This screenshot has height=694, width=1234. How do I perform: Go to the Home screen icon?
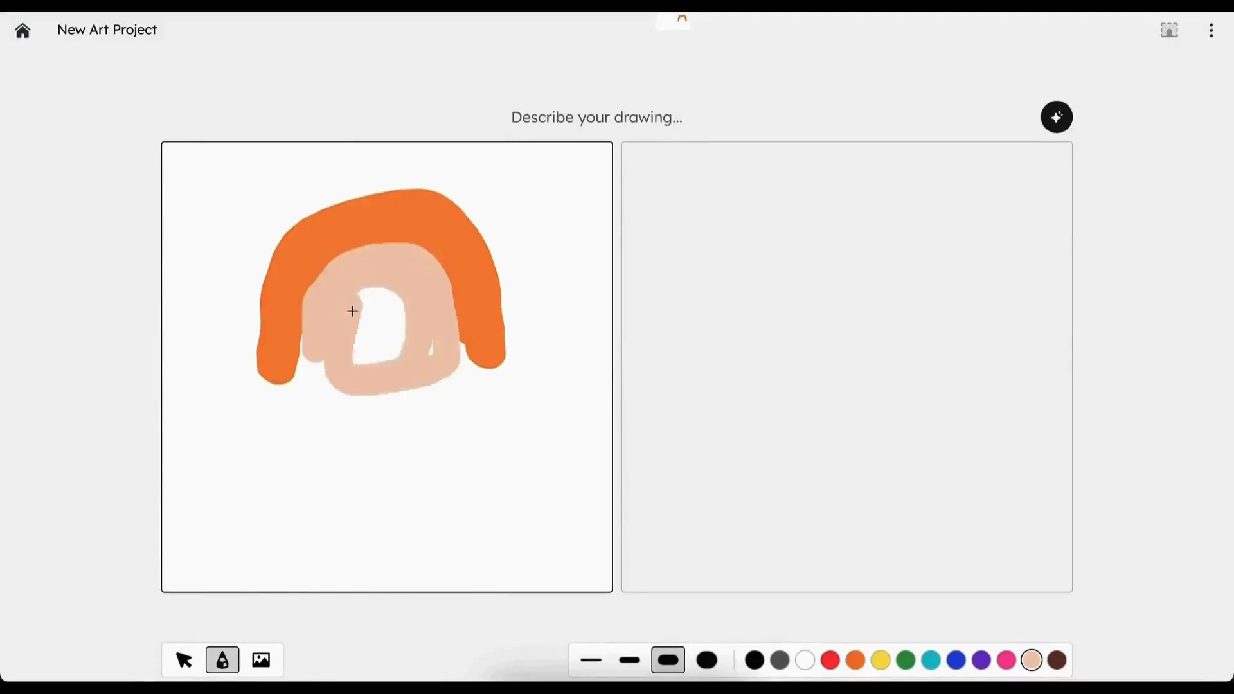(x=22, y=30)
